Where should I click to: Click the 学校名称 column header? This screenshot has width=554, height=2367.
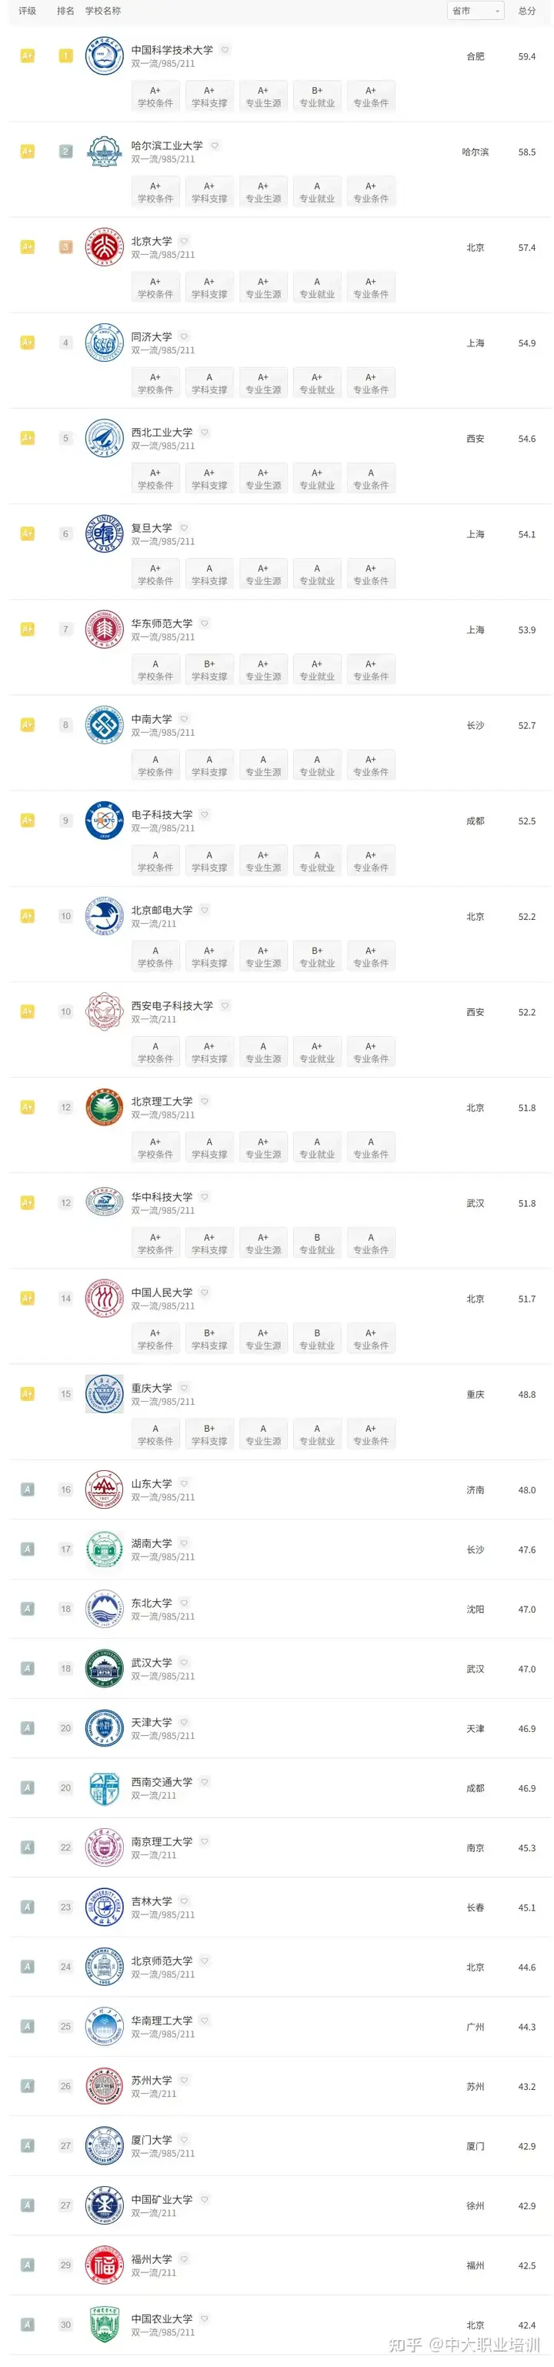[x=103, y=11]
